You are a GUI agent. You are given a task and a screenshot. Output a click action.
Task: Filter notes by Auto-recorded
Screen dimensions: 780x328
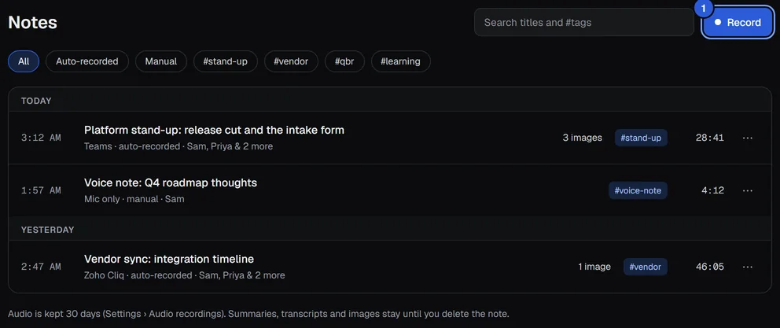87,61
